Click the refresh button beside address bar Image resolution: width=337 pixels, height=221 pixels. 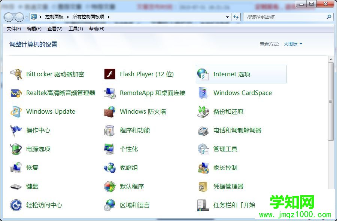236,17
